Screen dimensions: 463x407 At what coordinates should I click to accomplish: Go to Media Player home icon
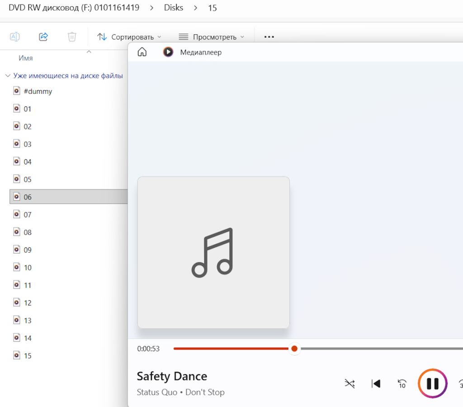click(x=142, y=52)
